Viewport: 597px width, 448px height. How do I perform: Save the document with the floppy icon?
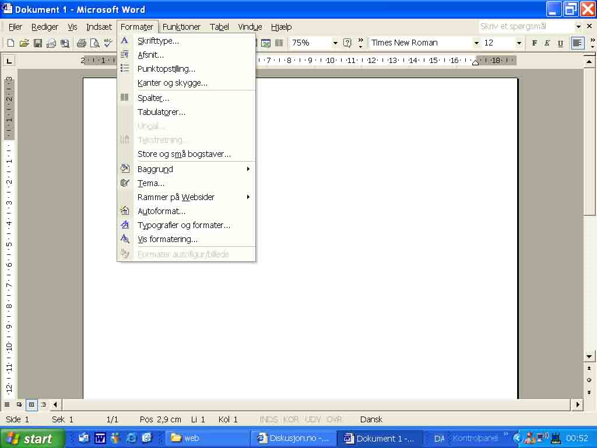click(x=38, y=43)
